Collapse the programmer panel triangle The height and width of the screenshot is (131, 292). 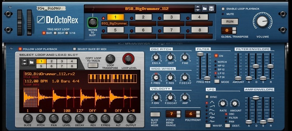pyautogui.click(x=11, y=49)
